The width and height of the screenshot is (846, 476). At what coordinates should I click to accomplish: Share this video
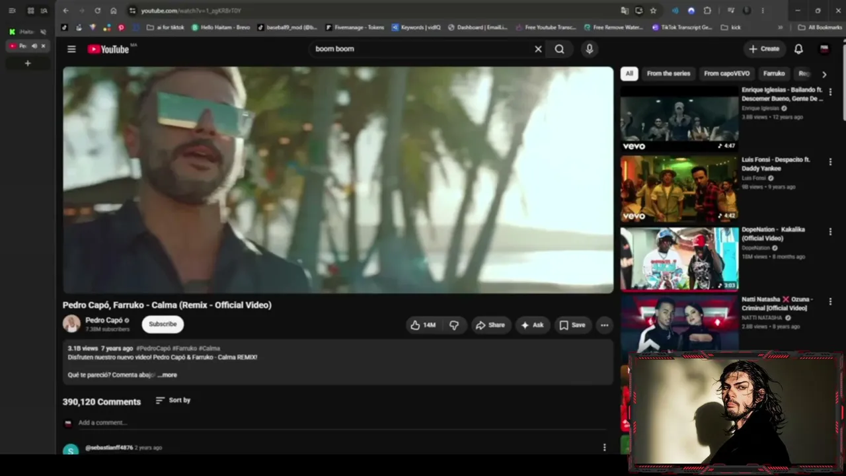490,325
